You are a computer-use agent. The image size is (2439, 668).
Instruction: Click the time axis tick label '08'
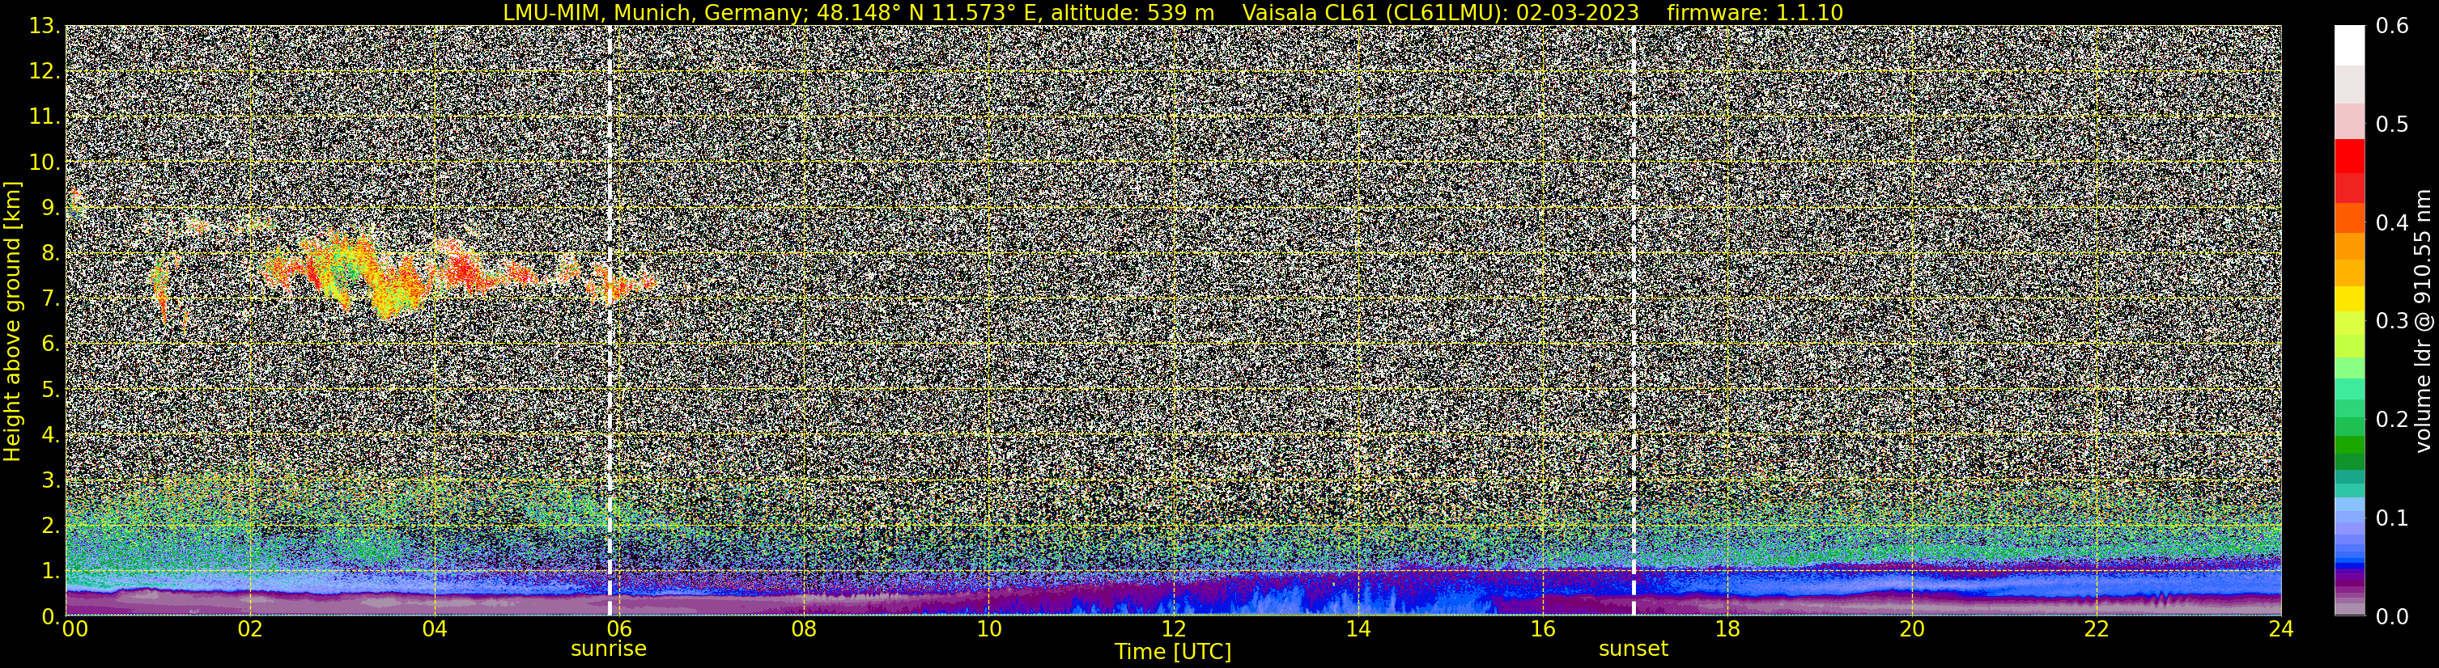(x=804, y=629)
